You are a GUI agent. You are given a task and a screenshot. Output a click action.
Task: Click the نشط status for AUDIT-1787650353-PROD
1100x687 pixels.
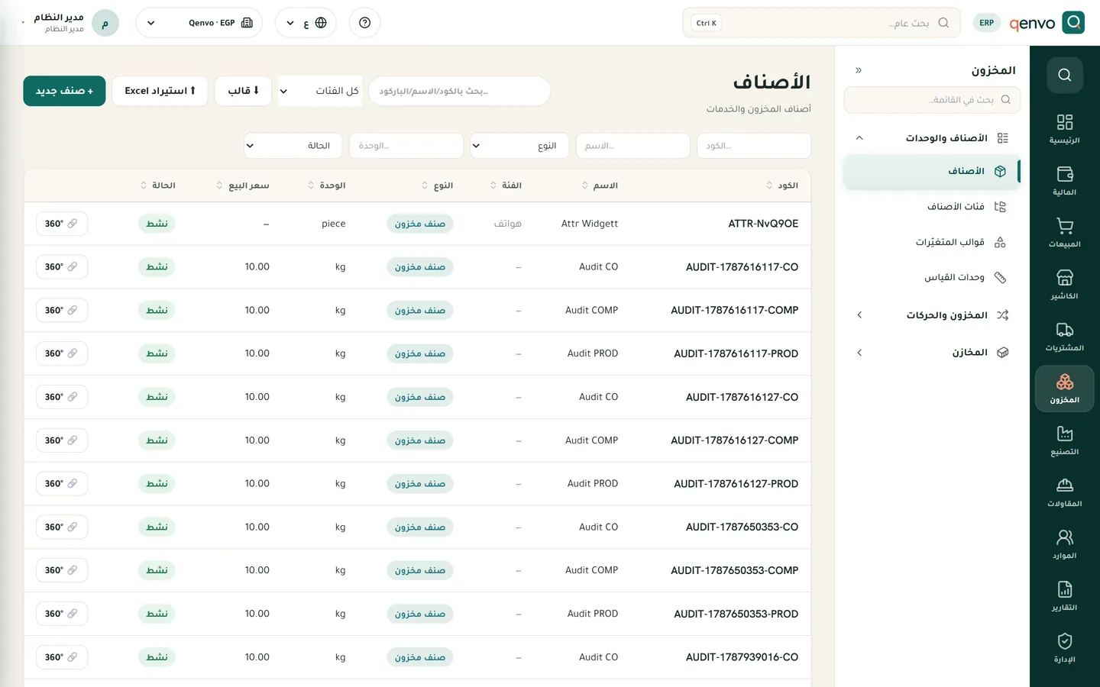click(x=157, y=614)
